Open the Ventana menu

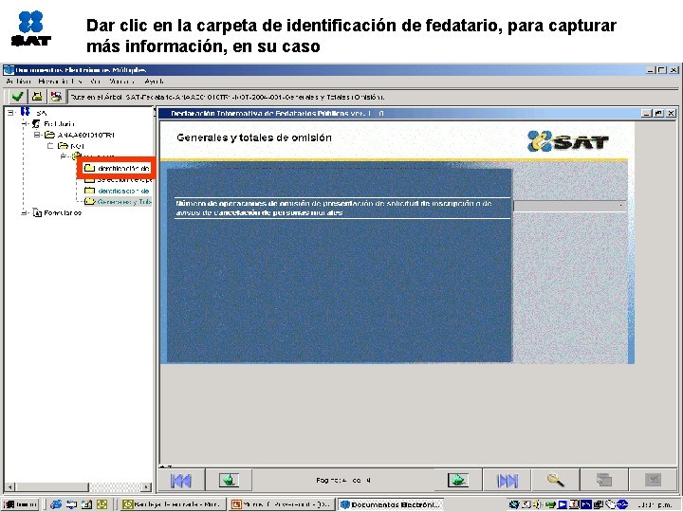coord(122,82)
